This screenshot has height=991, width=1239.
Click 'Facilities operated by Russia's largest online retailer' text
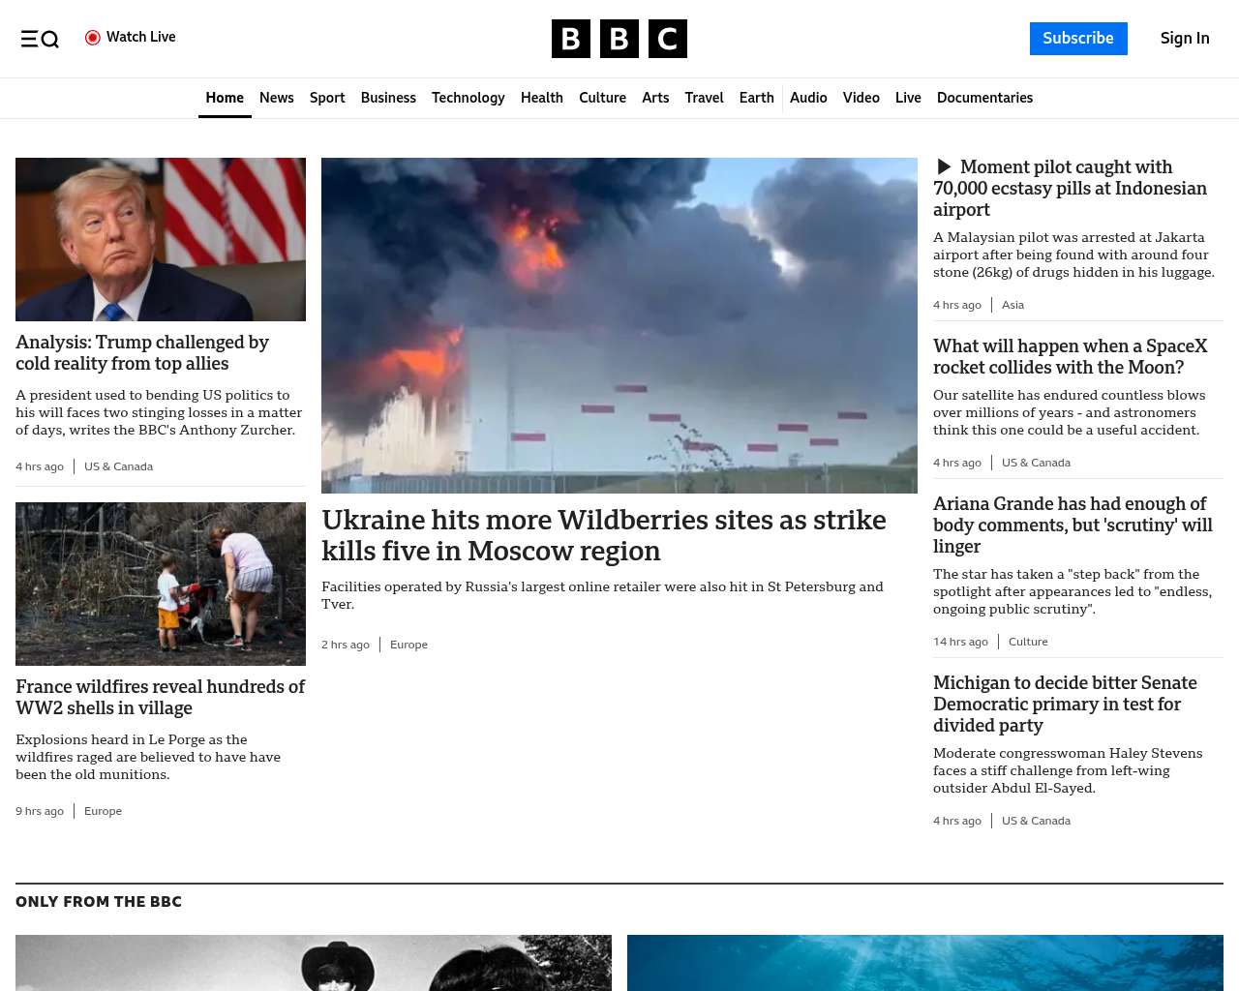602,595
